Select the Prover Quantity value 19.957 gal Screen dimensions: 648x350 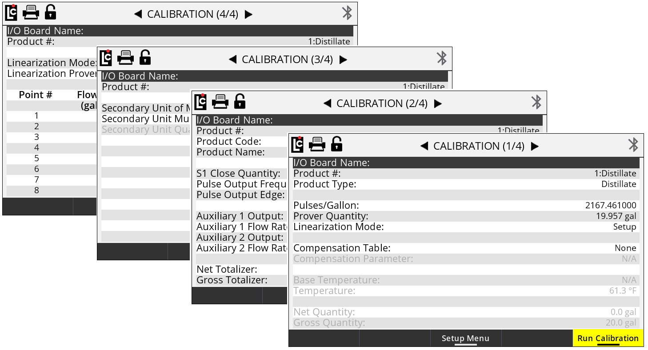(x=616, y=216)
